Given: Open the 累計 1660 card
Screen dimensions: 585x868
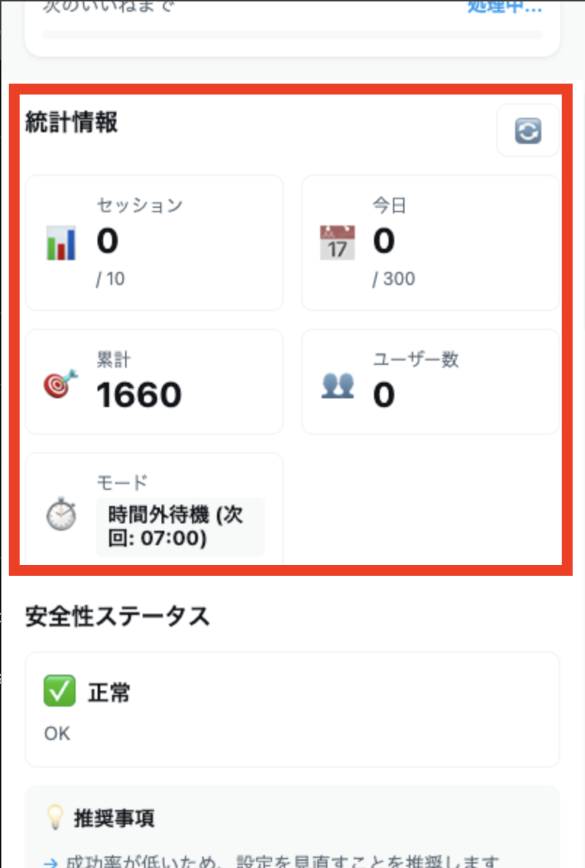Looking at the screenshot, I should tap(154, 382).
